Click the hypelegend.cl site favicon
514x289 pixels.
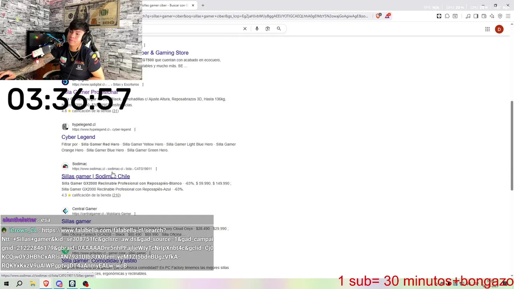tap(65, 127)
